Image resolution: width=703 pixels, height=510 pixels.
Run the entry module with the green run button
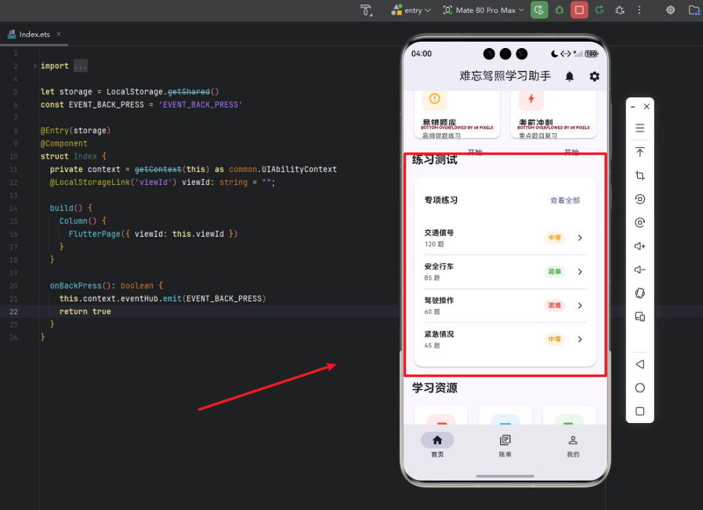(539, 10)
